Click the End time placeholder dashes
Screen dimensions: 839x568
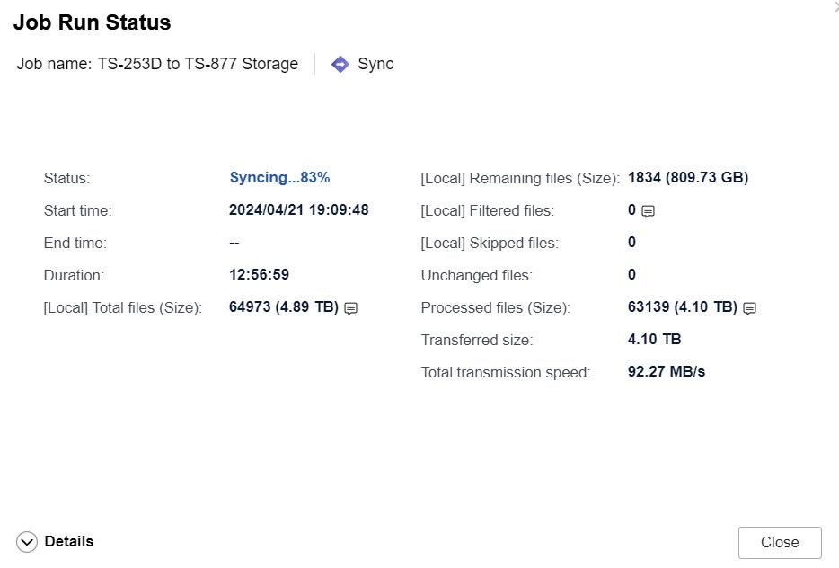(x=234, y=242)
